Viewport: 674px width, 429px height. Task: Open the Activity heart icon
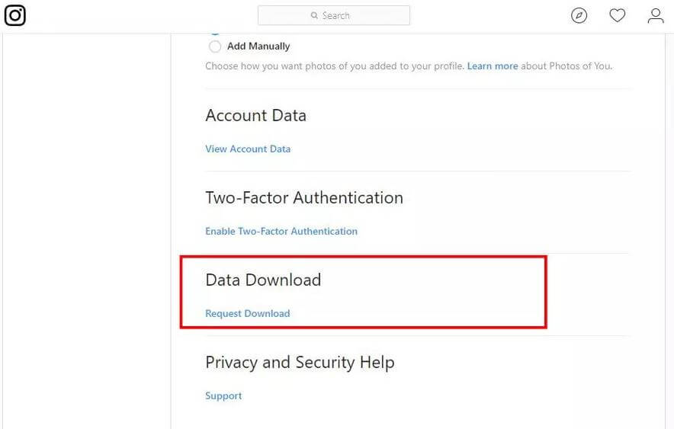click(618, 15)
